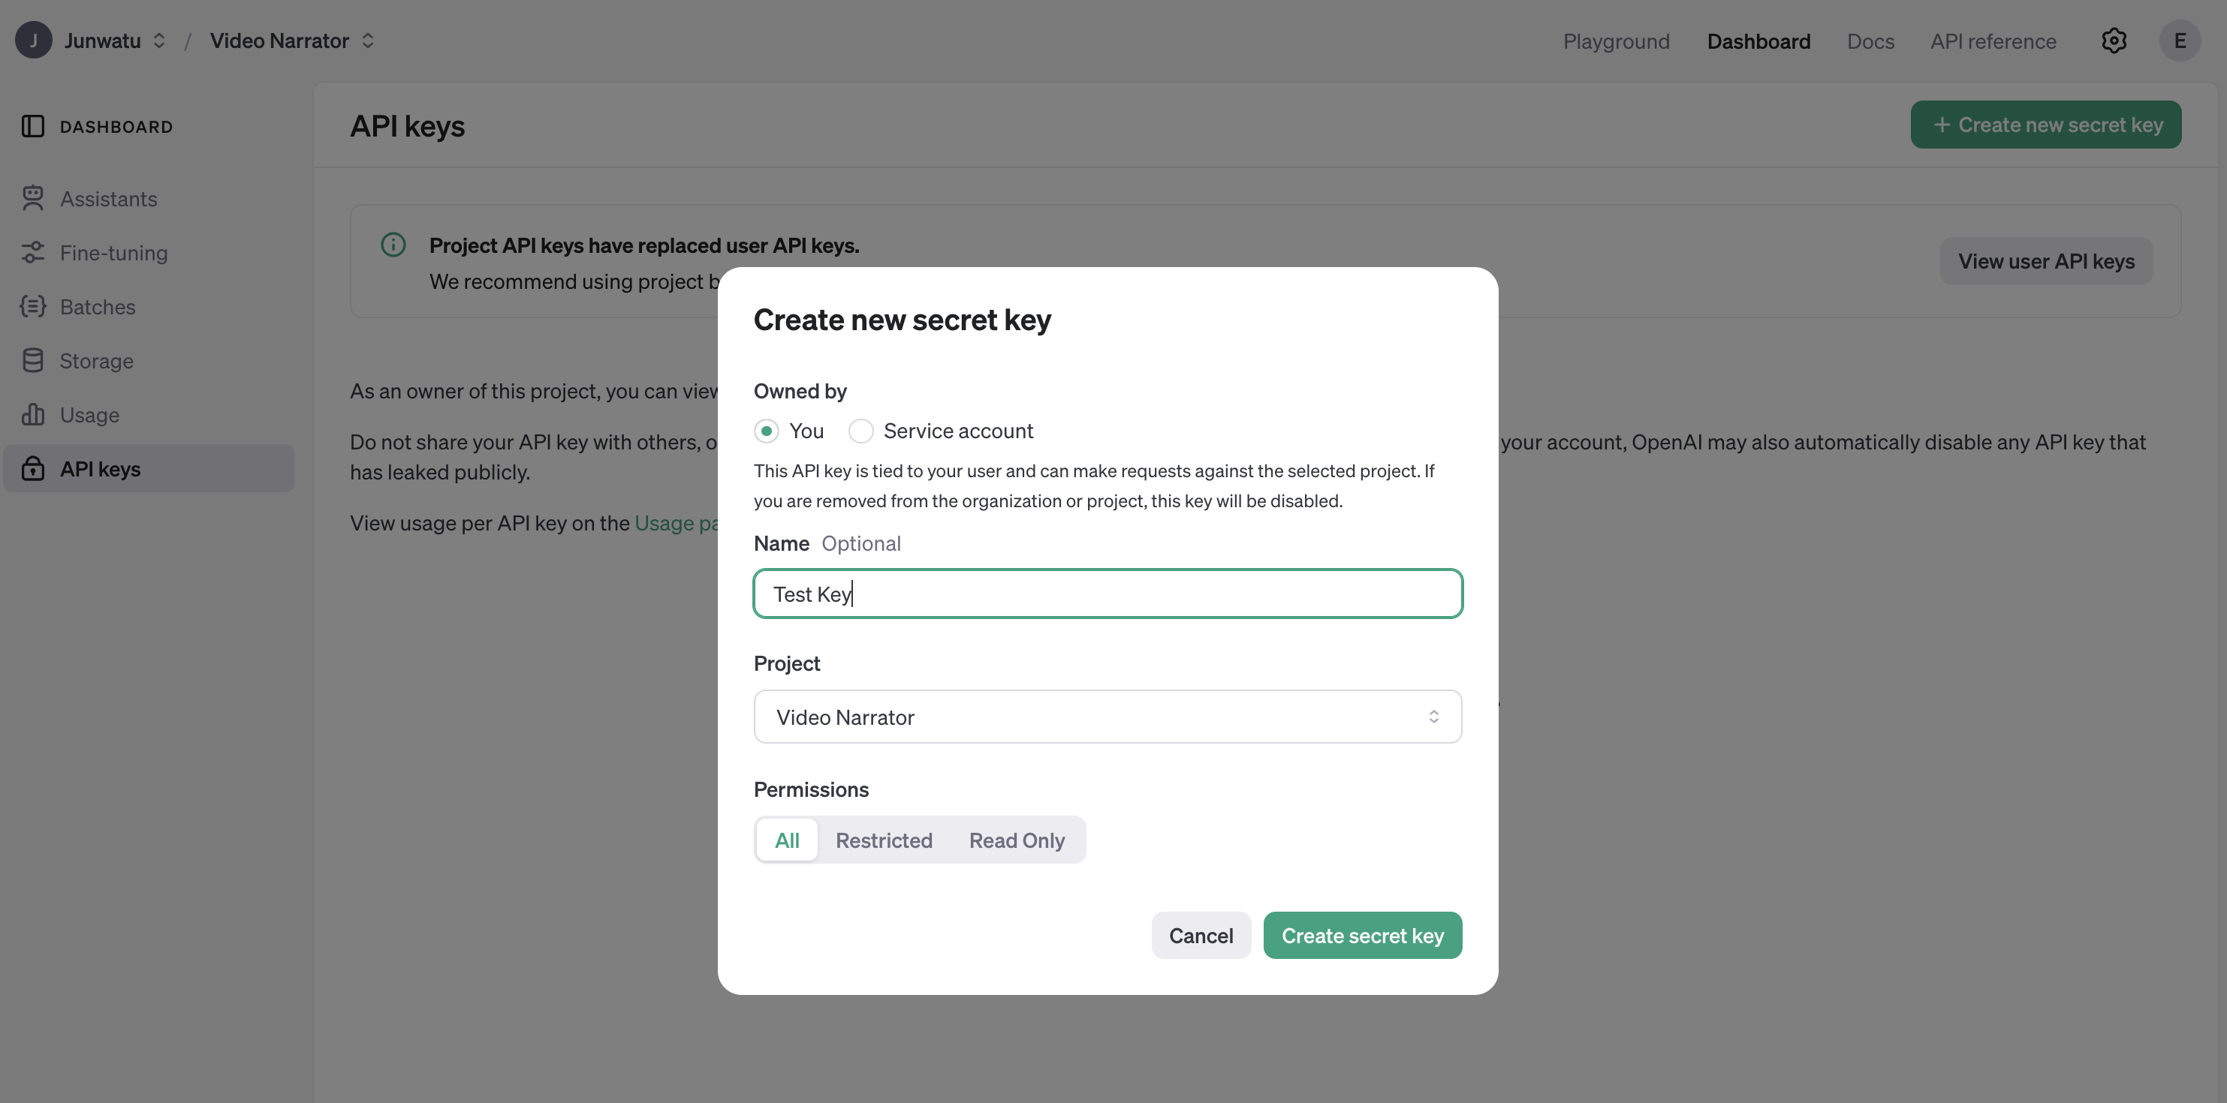Viewport: 2227px width, 1103px height.
Task: Click the Batches braces icon
Action: (33, 307)
